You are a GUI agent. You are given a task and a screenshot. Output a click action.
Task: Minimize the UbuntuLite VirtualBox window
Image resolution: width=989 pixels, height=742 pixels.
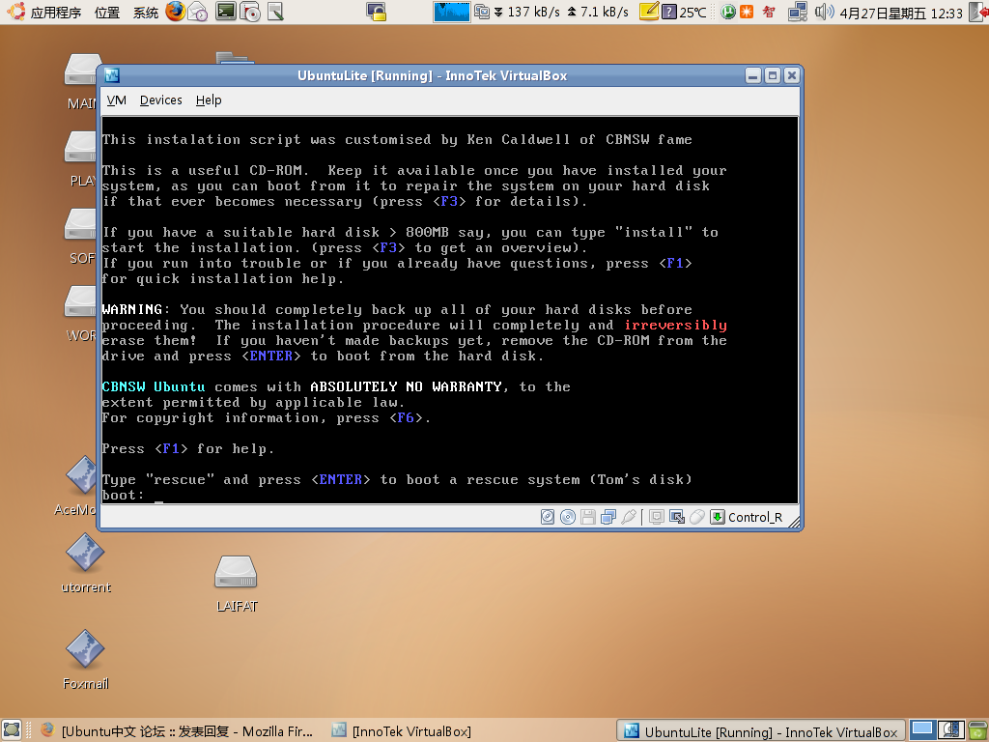[753, 75]
